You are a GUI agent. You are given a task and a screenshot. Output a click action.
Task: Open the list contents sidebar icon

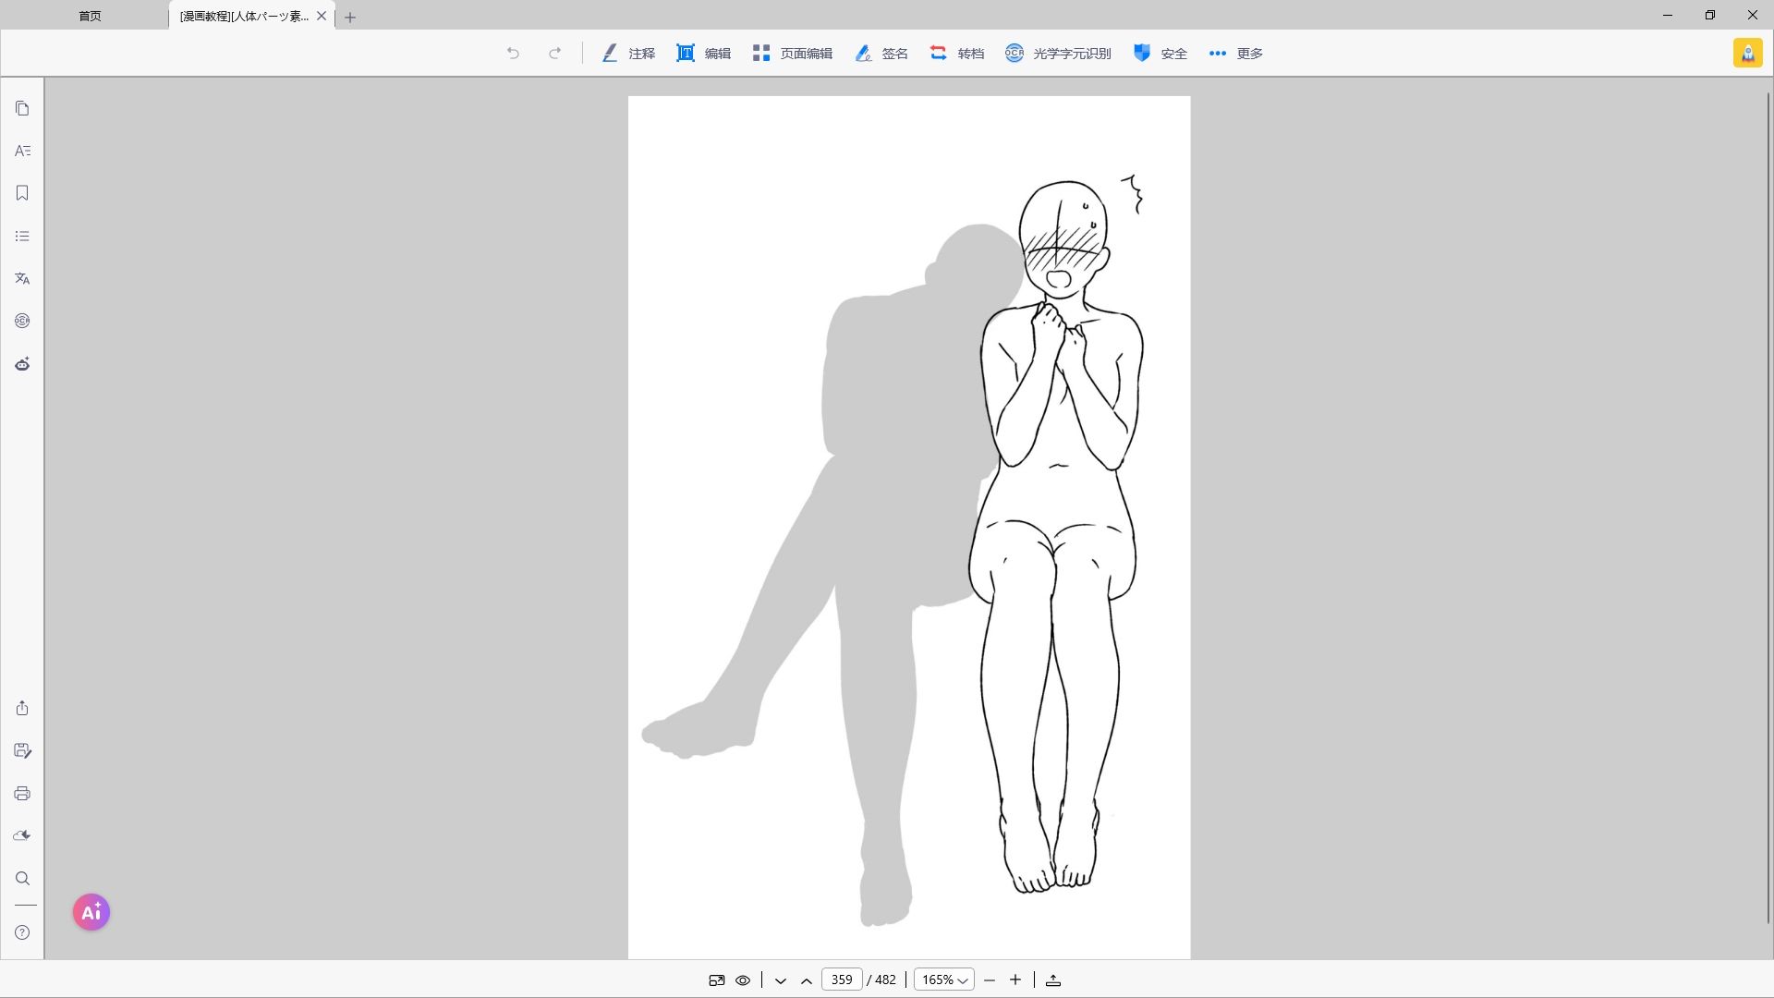(x=22, y=237)
